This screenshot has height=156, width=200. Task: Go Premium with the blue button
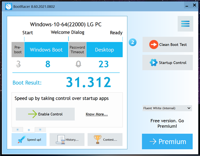[167, 141]
